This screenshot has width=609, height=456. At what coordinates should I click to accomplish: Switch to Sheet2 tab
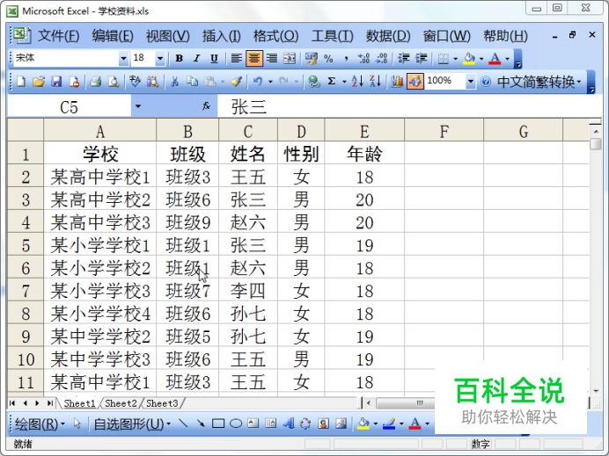pos(121,403)
